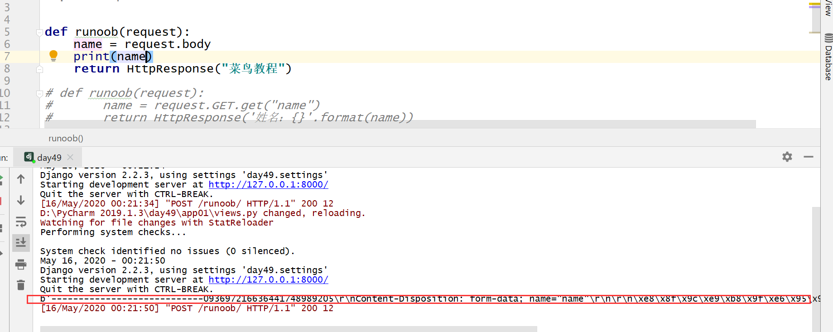Toggle scroll to end of console
The image size is (833, 332).
(21, 243)
